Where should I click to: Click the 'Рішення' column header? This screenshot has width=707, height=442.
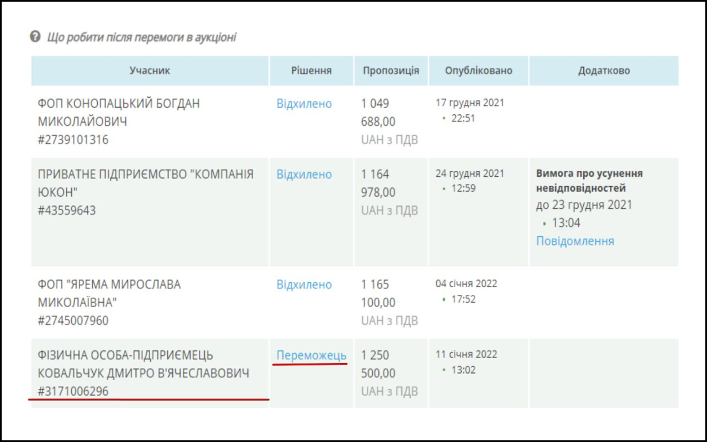[x=311, y=71]
